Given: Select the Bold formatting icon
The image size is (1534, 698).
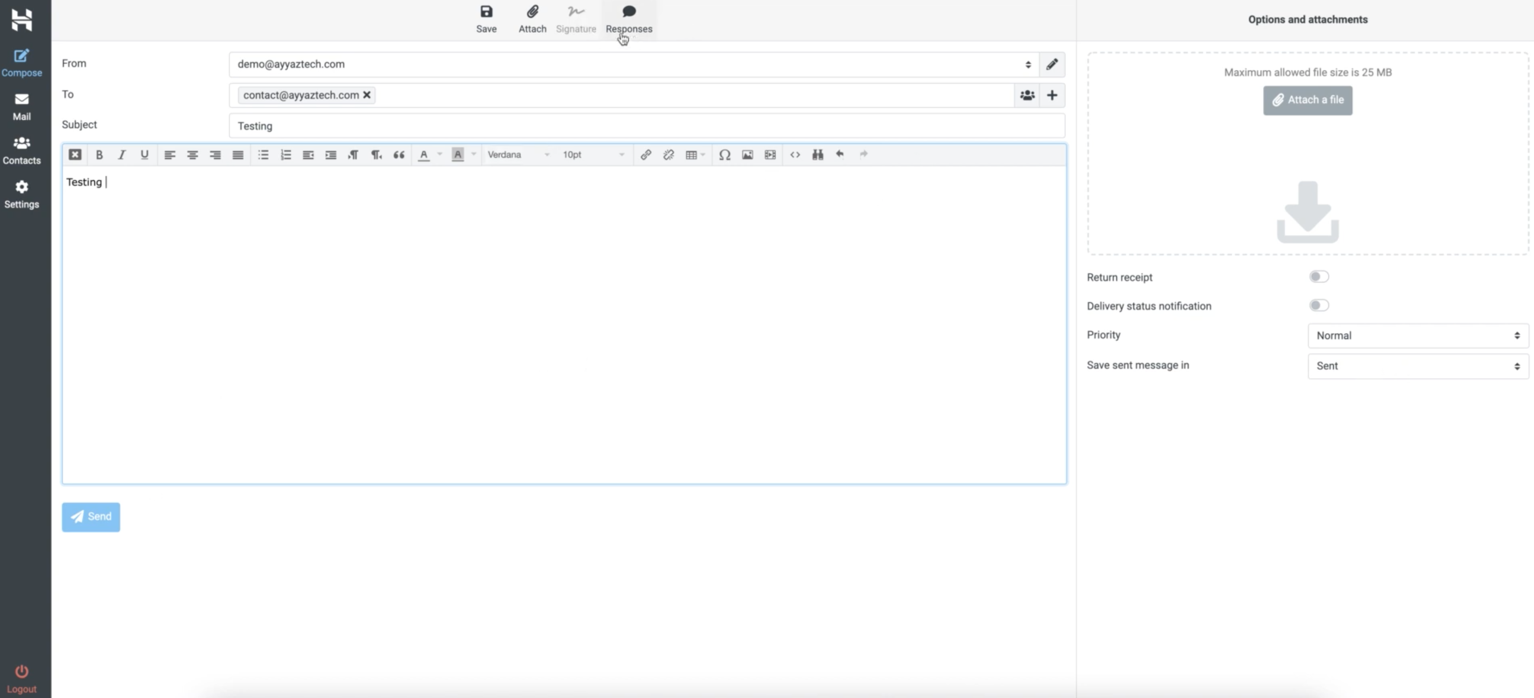Looking at the screenshot, I should click(x=99, y=155).
